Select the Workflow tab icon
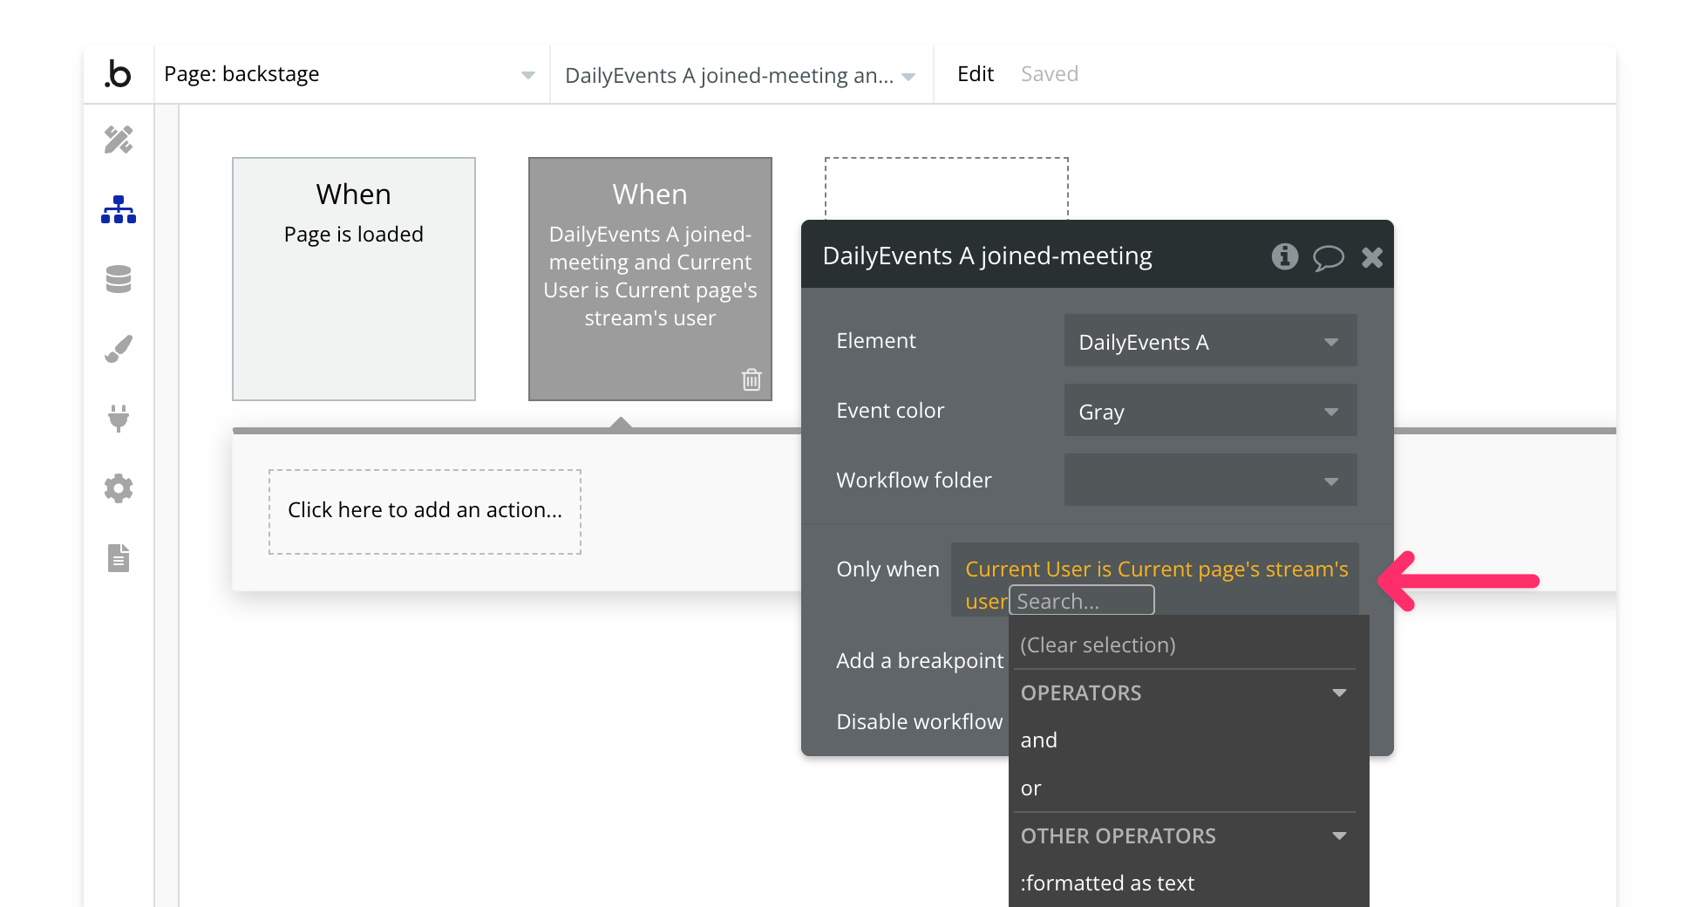The image size is (1700, 907). (x=119, y=209)
